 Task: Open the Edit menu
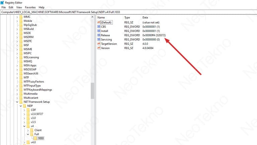(x=11, y=7)
